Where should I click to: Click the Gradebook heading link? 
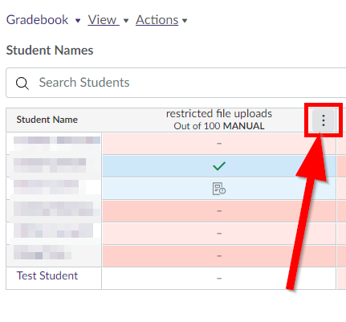pos(37,20)
